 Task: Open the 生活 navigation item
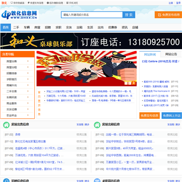[x=90, y=27]
